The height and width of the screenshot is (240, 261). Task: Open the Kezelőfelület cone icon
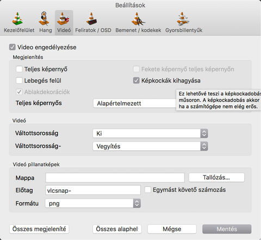17,18
